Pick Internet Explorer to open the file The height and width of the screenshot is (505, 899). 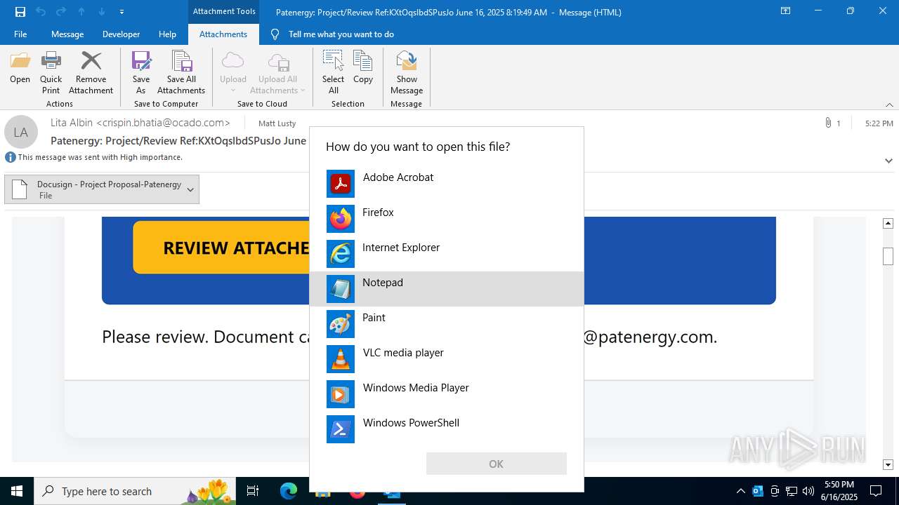pos(447,254)
